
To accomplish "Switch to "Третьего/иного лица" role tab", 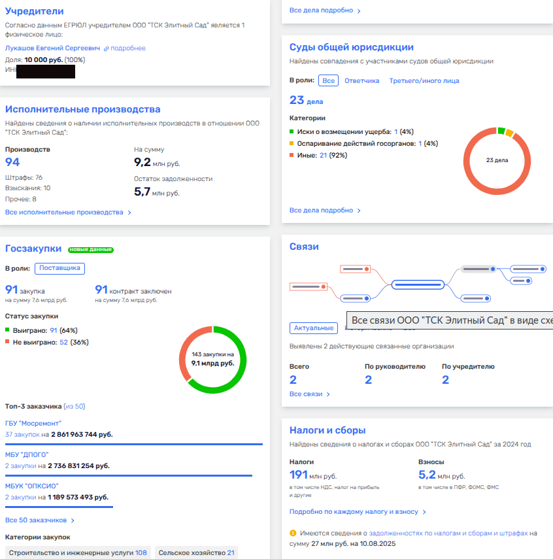I will pos(424,81).
